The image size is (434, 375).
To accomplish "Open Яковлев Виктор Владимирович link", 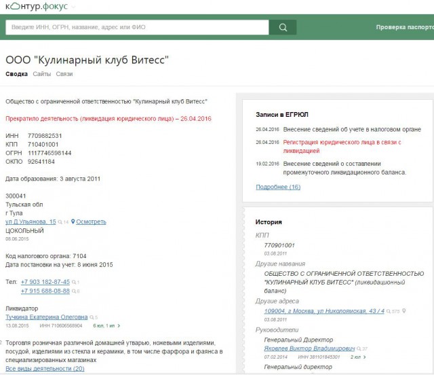I will [309, 349].
